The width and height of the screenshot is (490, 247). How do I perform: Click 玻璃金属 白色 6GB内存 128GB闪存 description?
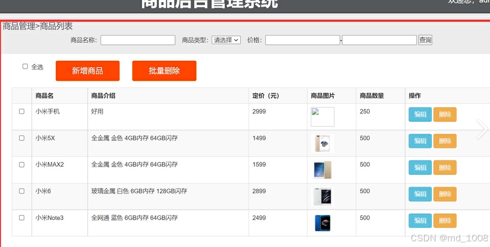139,191
